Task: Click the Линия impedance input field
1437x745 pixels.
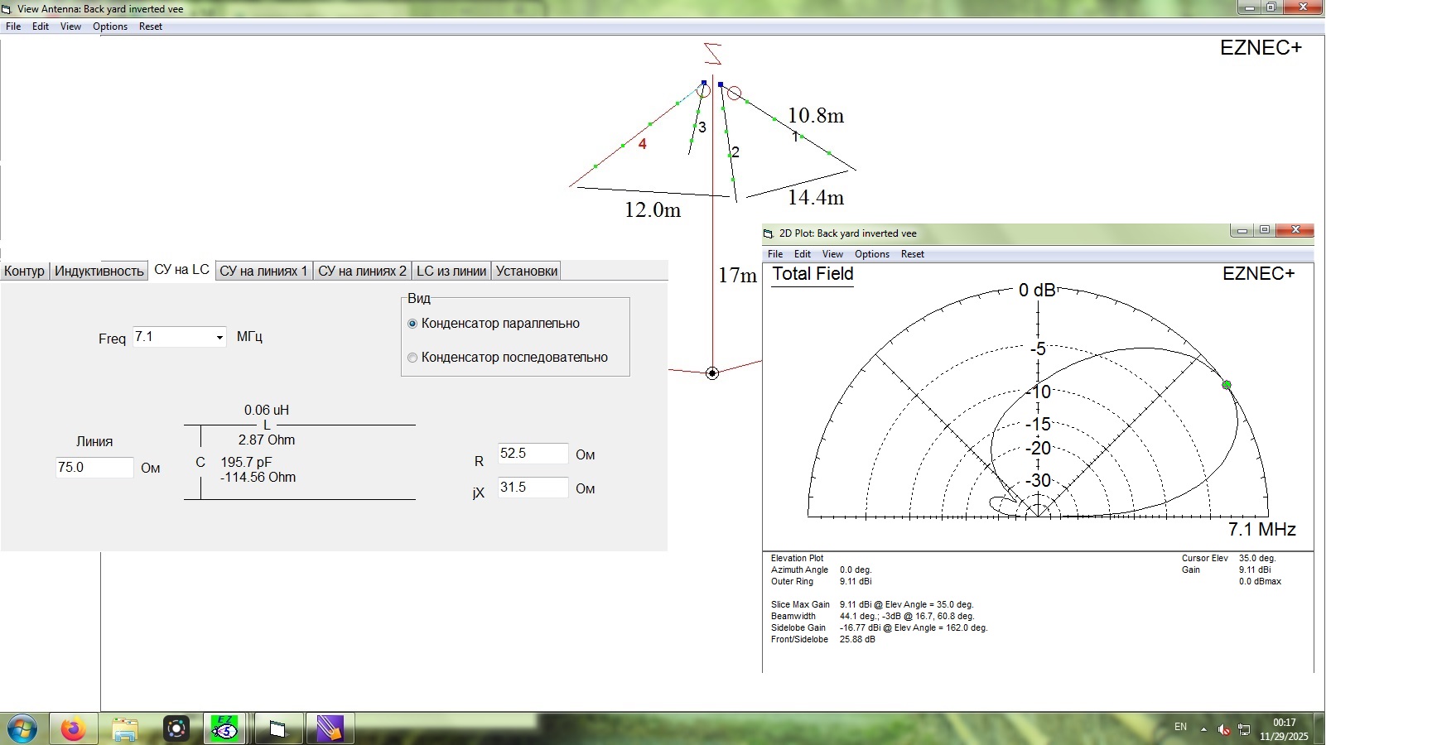Action: (94, 468)
